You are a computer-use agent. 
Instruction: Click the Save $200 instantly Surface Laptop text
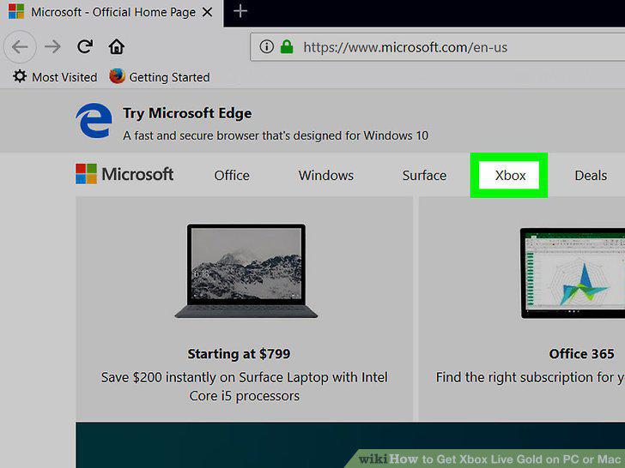click(245, 387)
